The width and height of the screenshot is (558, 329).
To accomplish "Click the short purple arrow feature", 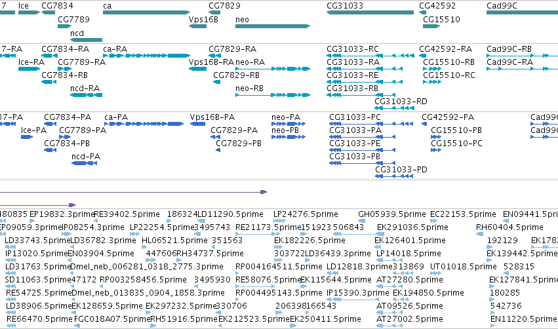I will click(38, 205).
